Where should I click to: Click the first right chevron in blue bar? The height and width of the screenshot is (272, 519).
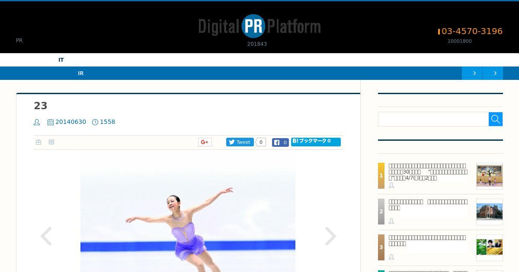[474, 73]
